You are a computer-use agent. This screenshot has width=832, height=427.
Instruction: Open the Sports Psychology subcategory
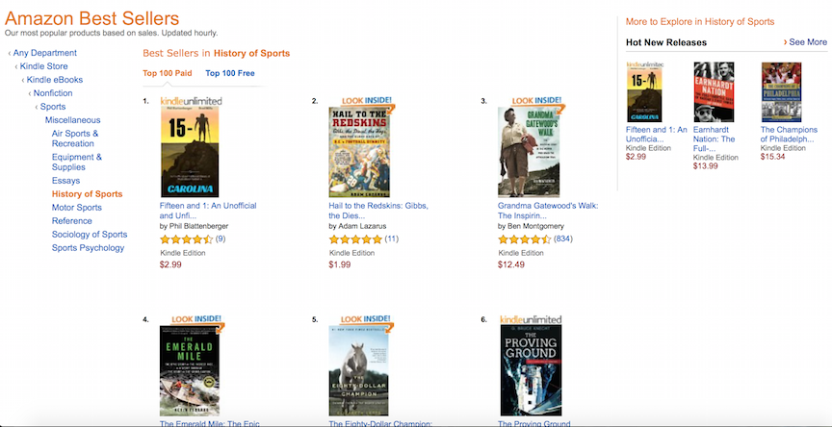[x=88, y=248]
